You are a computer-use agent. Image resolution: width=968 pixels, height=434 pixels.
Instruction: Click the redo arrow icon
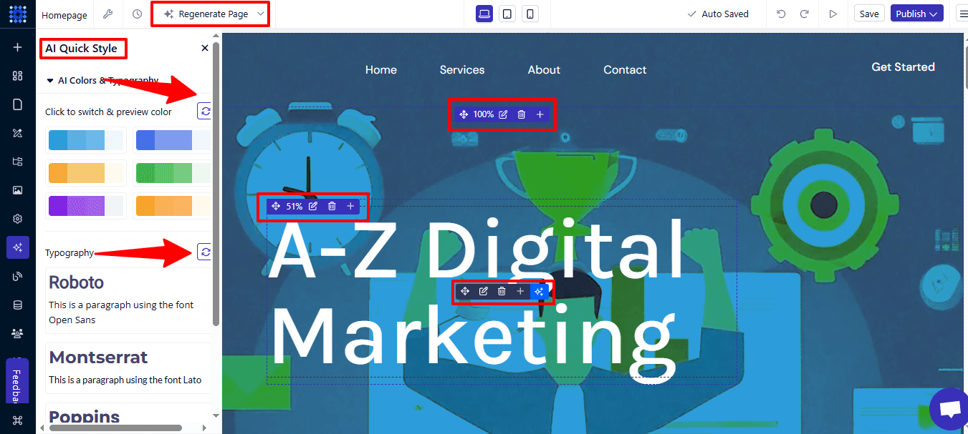point(805,14)
